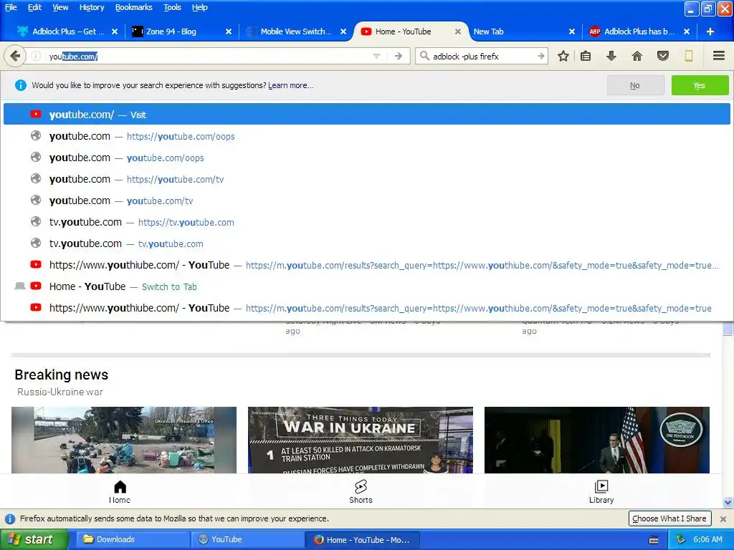Screen dimensions: 734x550
Task: Click the search magnifier icon
Action: [424, 56]
